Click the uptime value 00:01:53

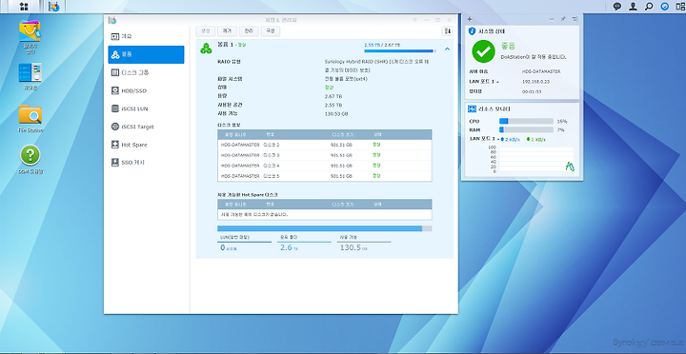pyautogui.click(x=532, y=91)
